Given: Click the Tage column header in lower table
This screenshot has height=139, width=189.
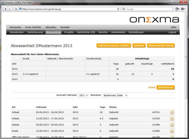Looking at the screenshot, I should click(x=103, y=107).
